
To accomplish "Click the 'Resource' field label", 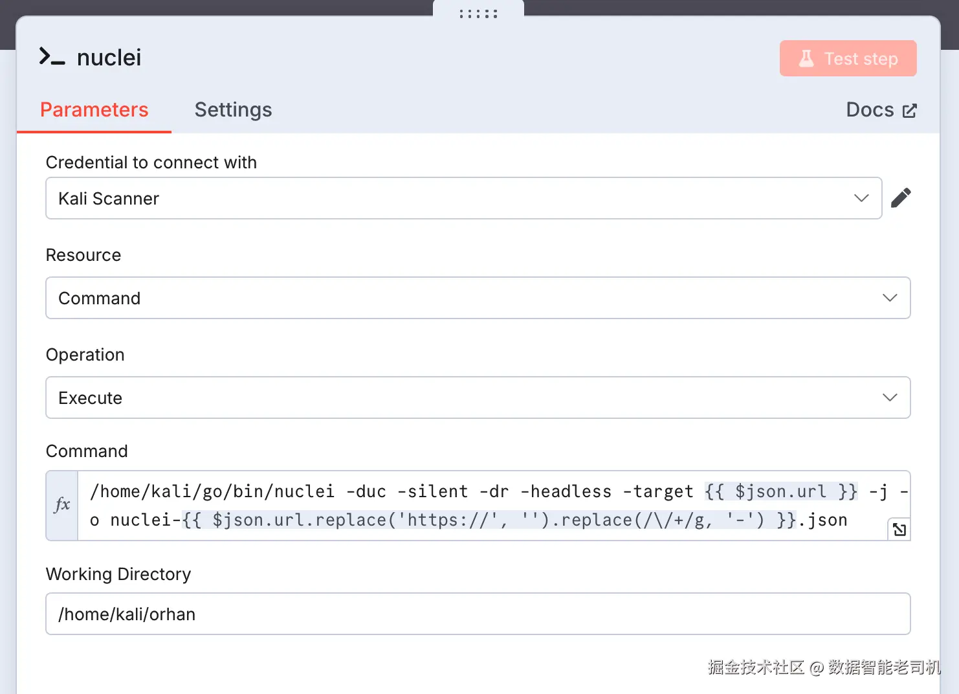I will pos(83,255).
